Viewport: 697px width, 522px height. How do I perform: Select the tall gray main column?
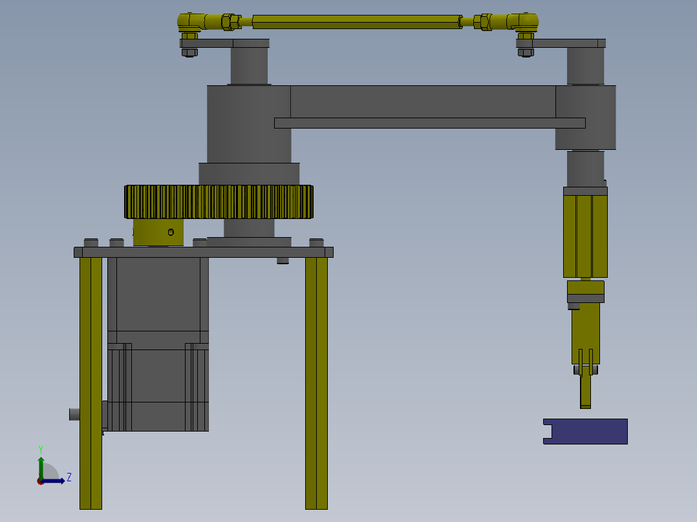[249, 124]
